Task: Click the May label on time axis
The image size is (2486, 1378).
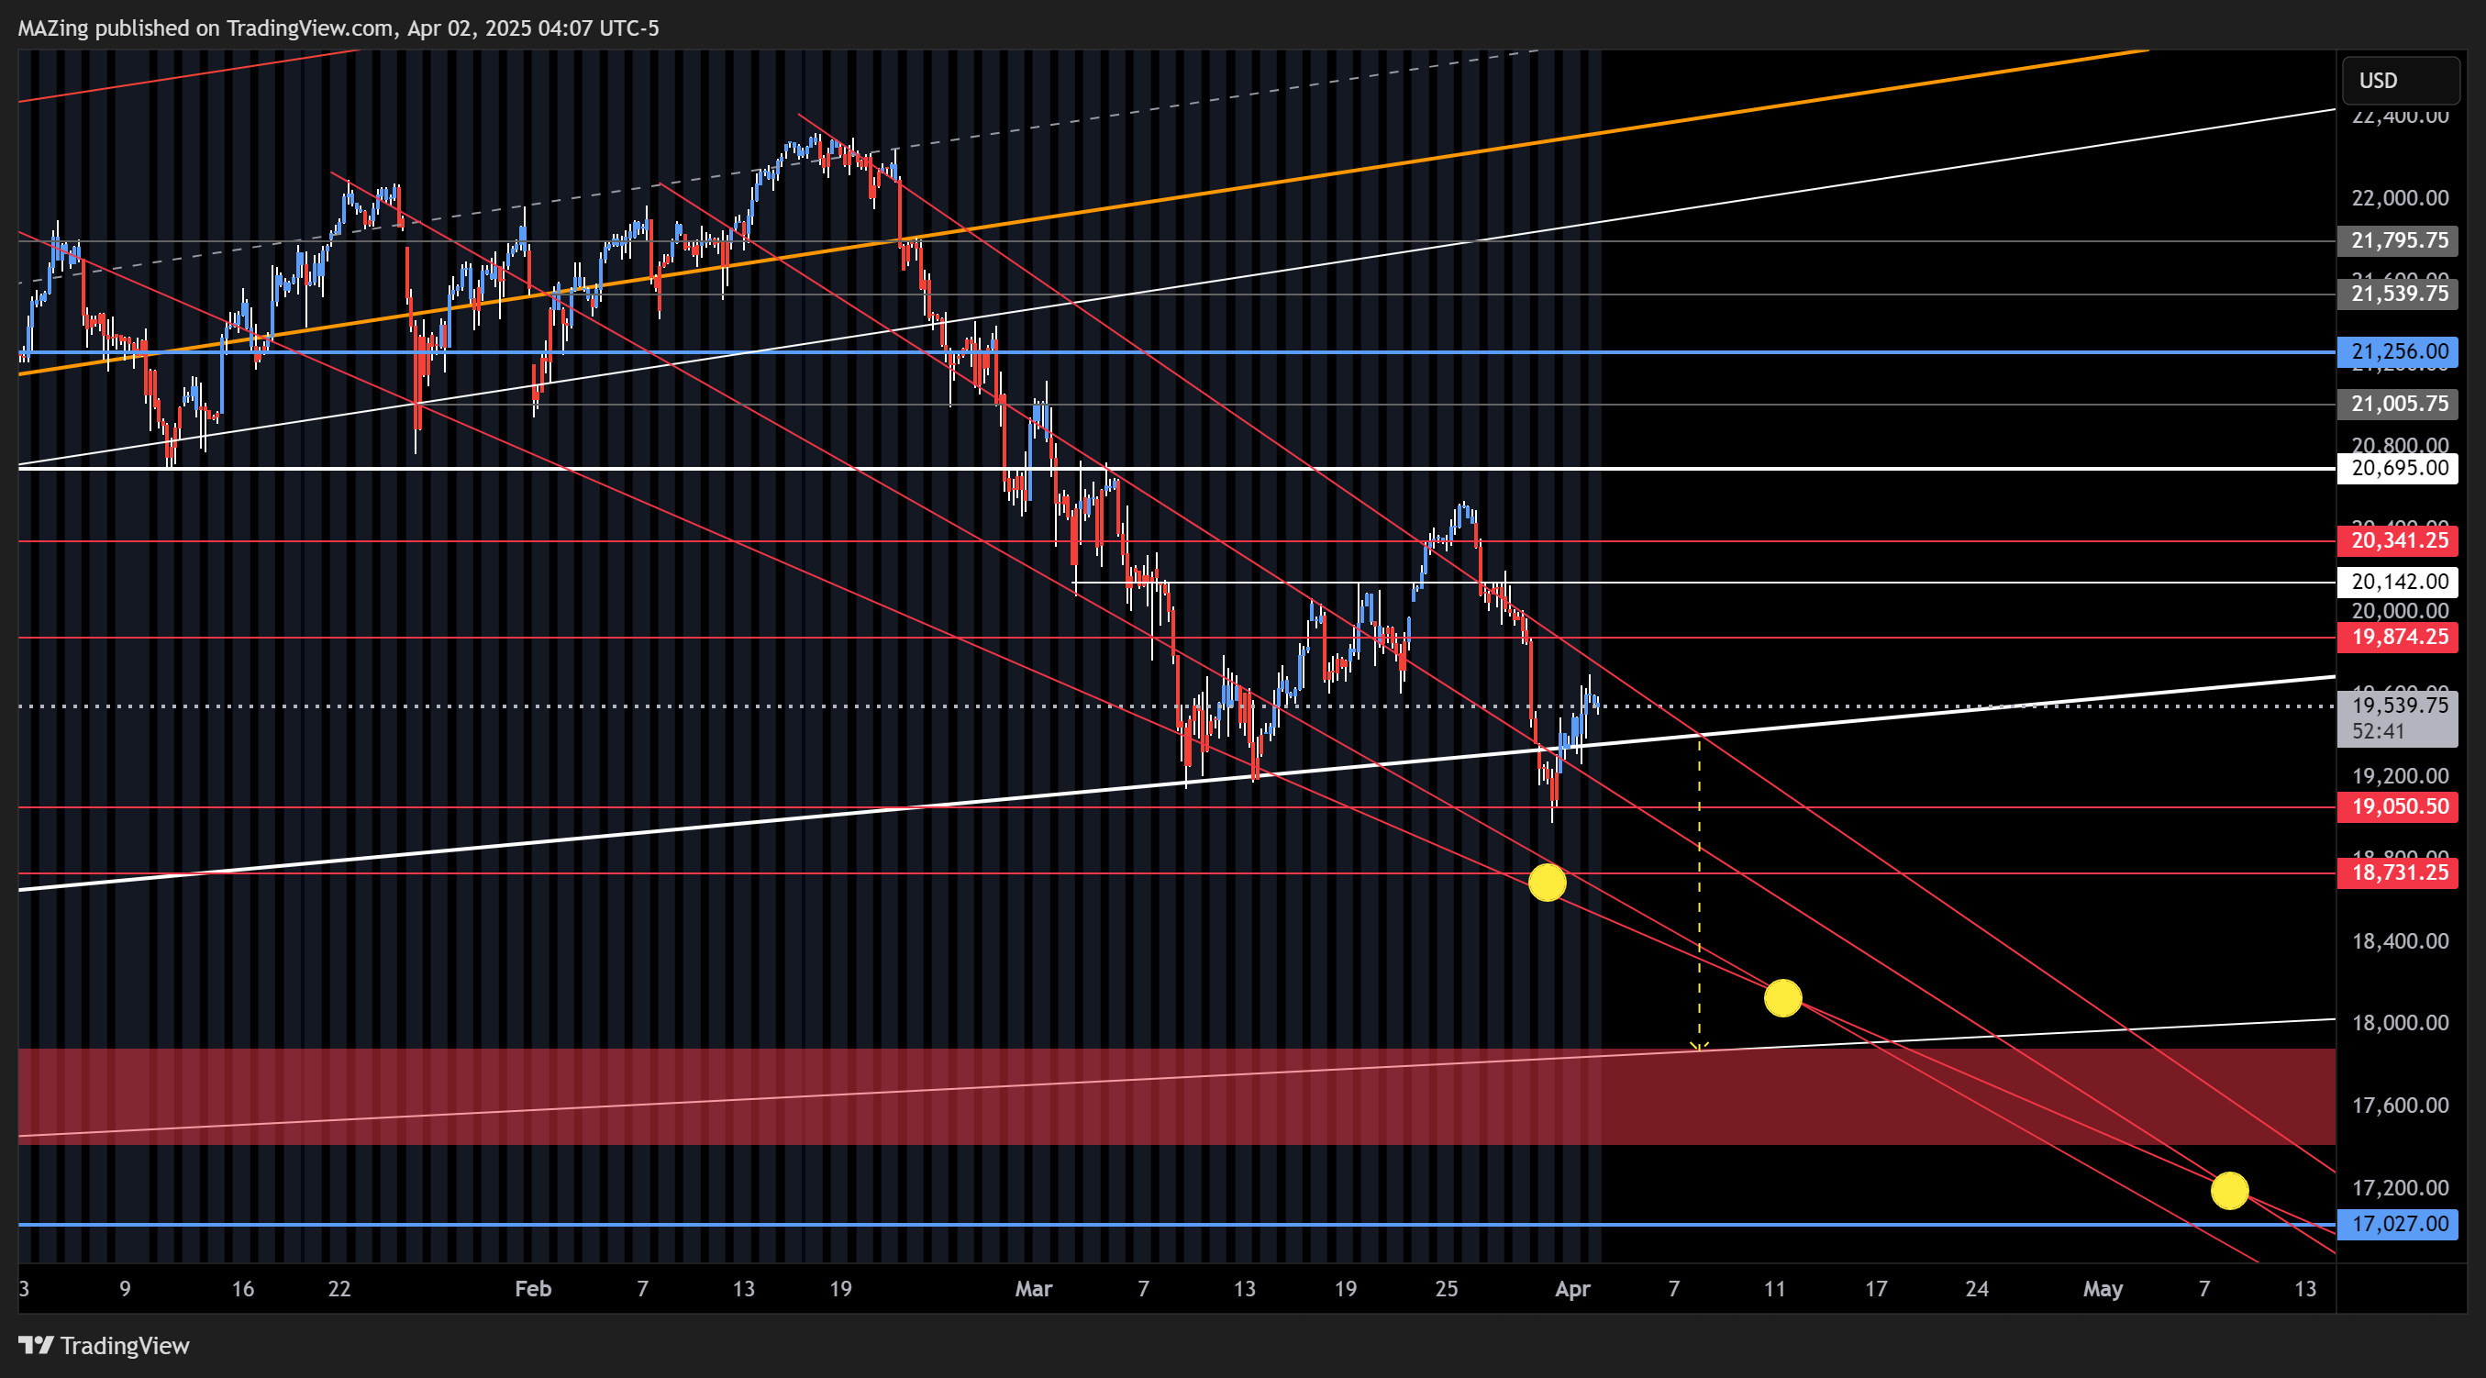Action: [2103, 1289]
